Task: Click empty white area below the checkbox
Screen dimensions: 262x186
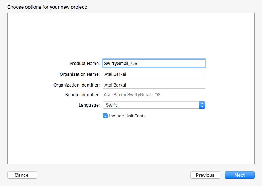Action: tap(131, 144)
